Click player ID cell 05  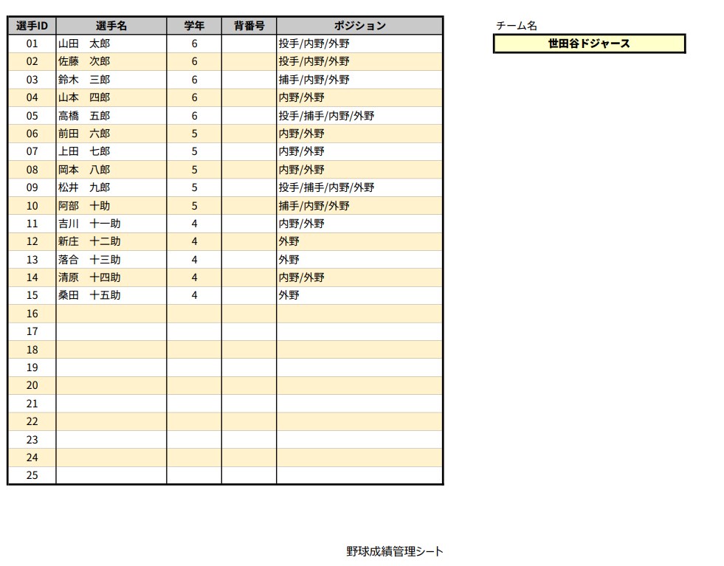32,116
